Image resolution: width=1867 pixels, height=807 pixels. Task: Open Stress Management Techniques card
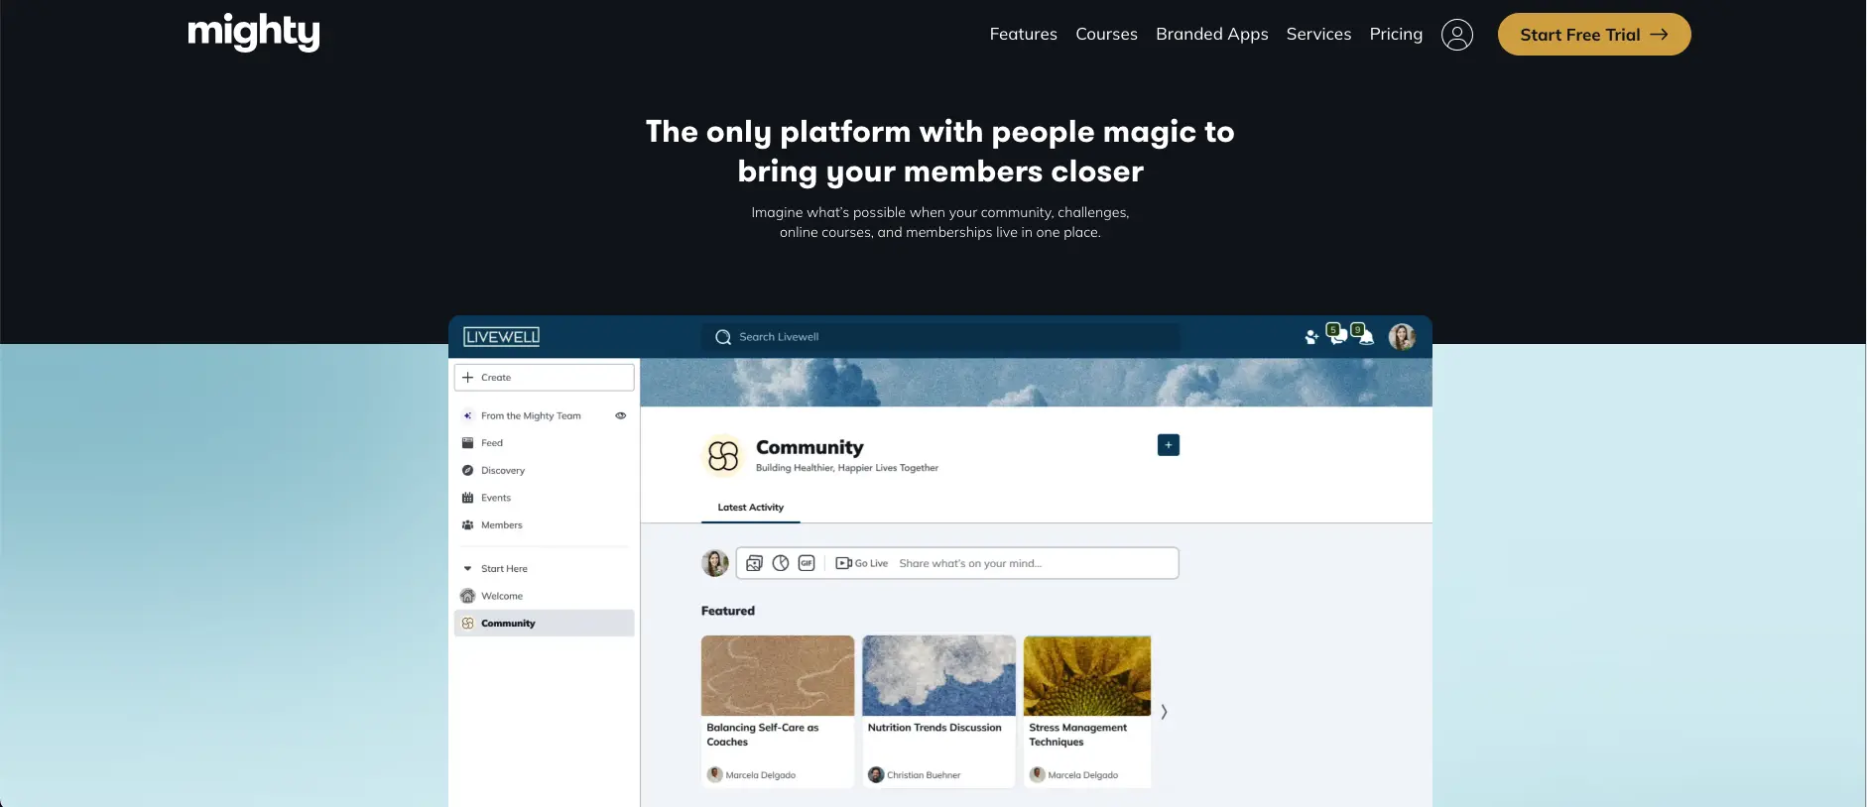1087,712
